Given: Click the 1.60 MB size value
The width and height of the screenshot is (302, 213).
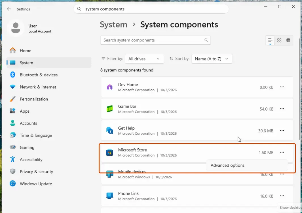Looking at the screenshot, I should coord(266,153).
